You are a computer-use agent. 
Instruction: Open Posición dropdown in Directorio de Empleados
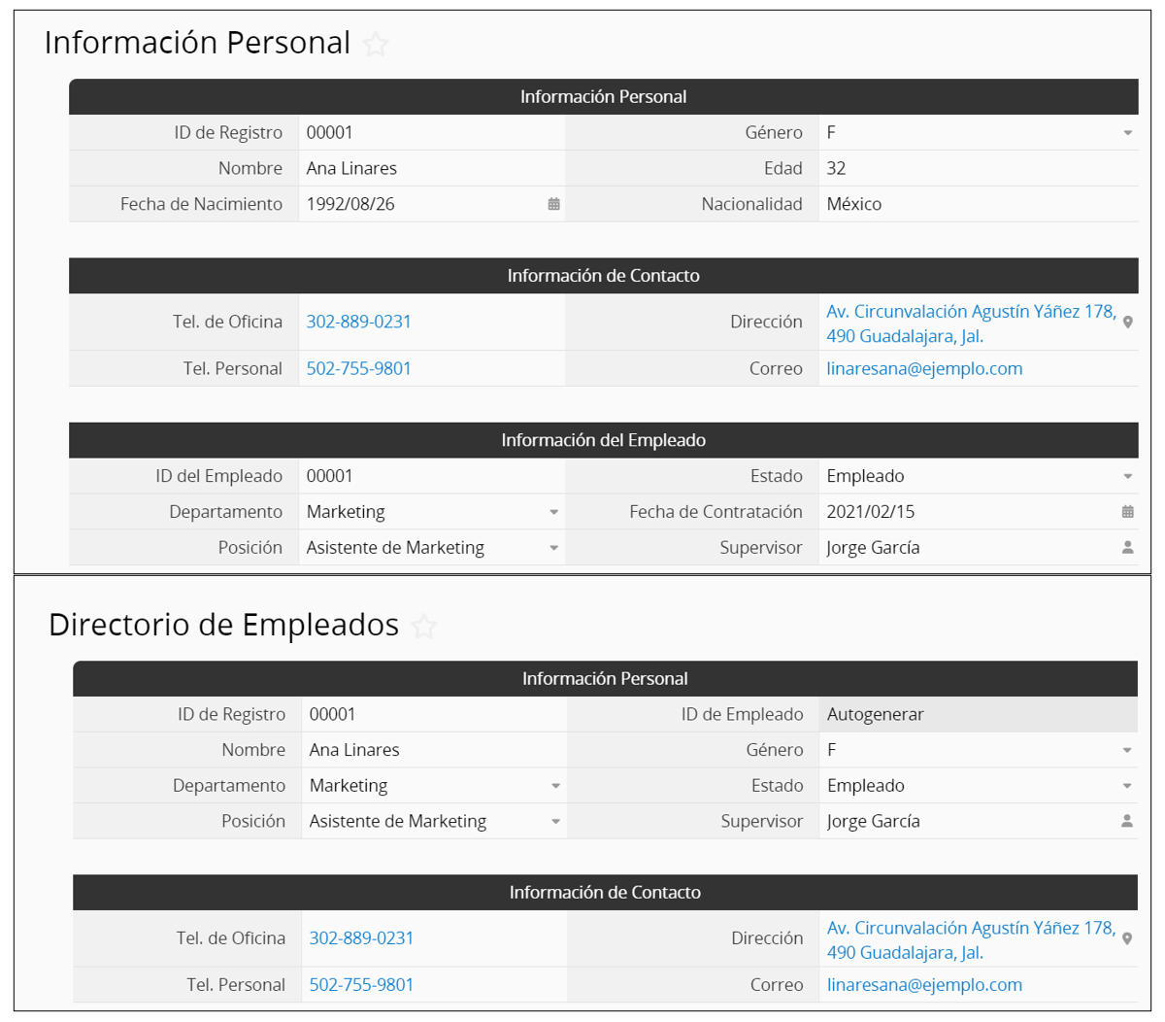[x=555, y=822]
